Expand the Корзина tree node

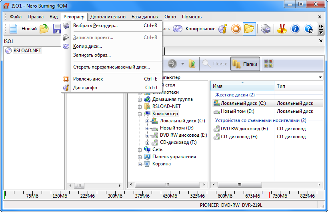click(x=140, y=164)
